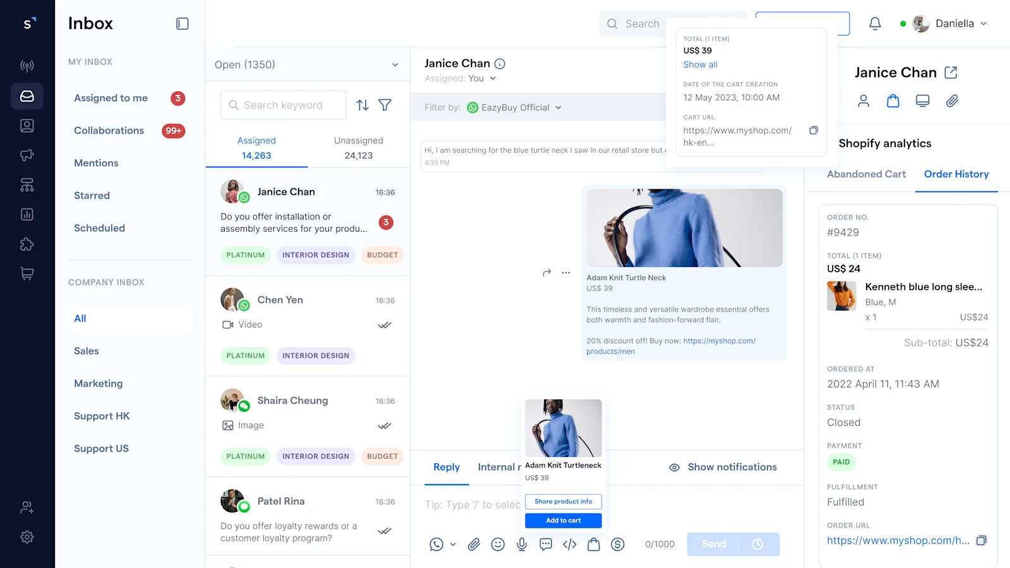Select the Contacts icon in the left sidebar
Image resolution: width=1010 pixels, height=568 pixels.
(27, 126)
